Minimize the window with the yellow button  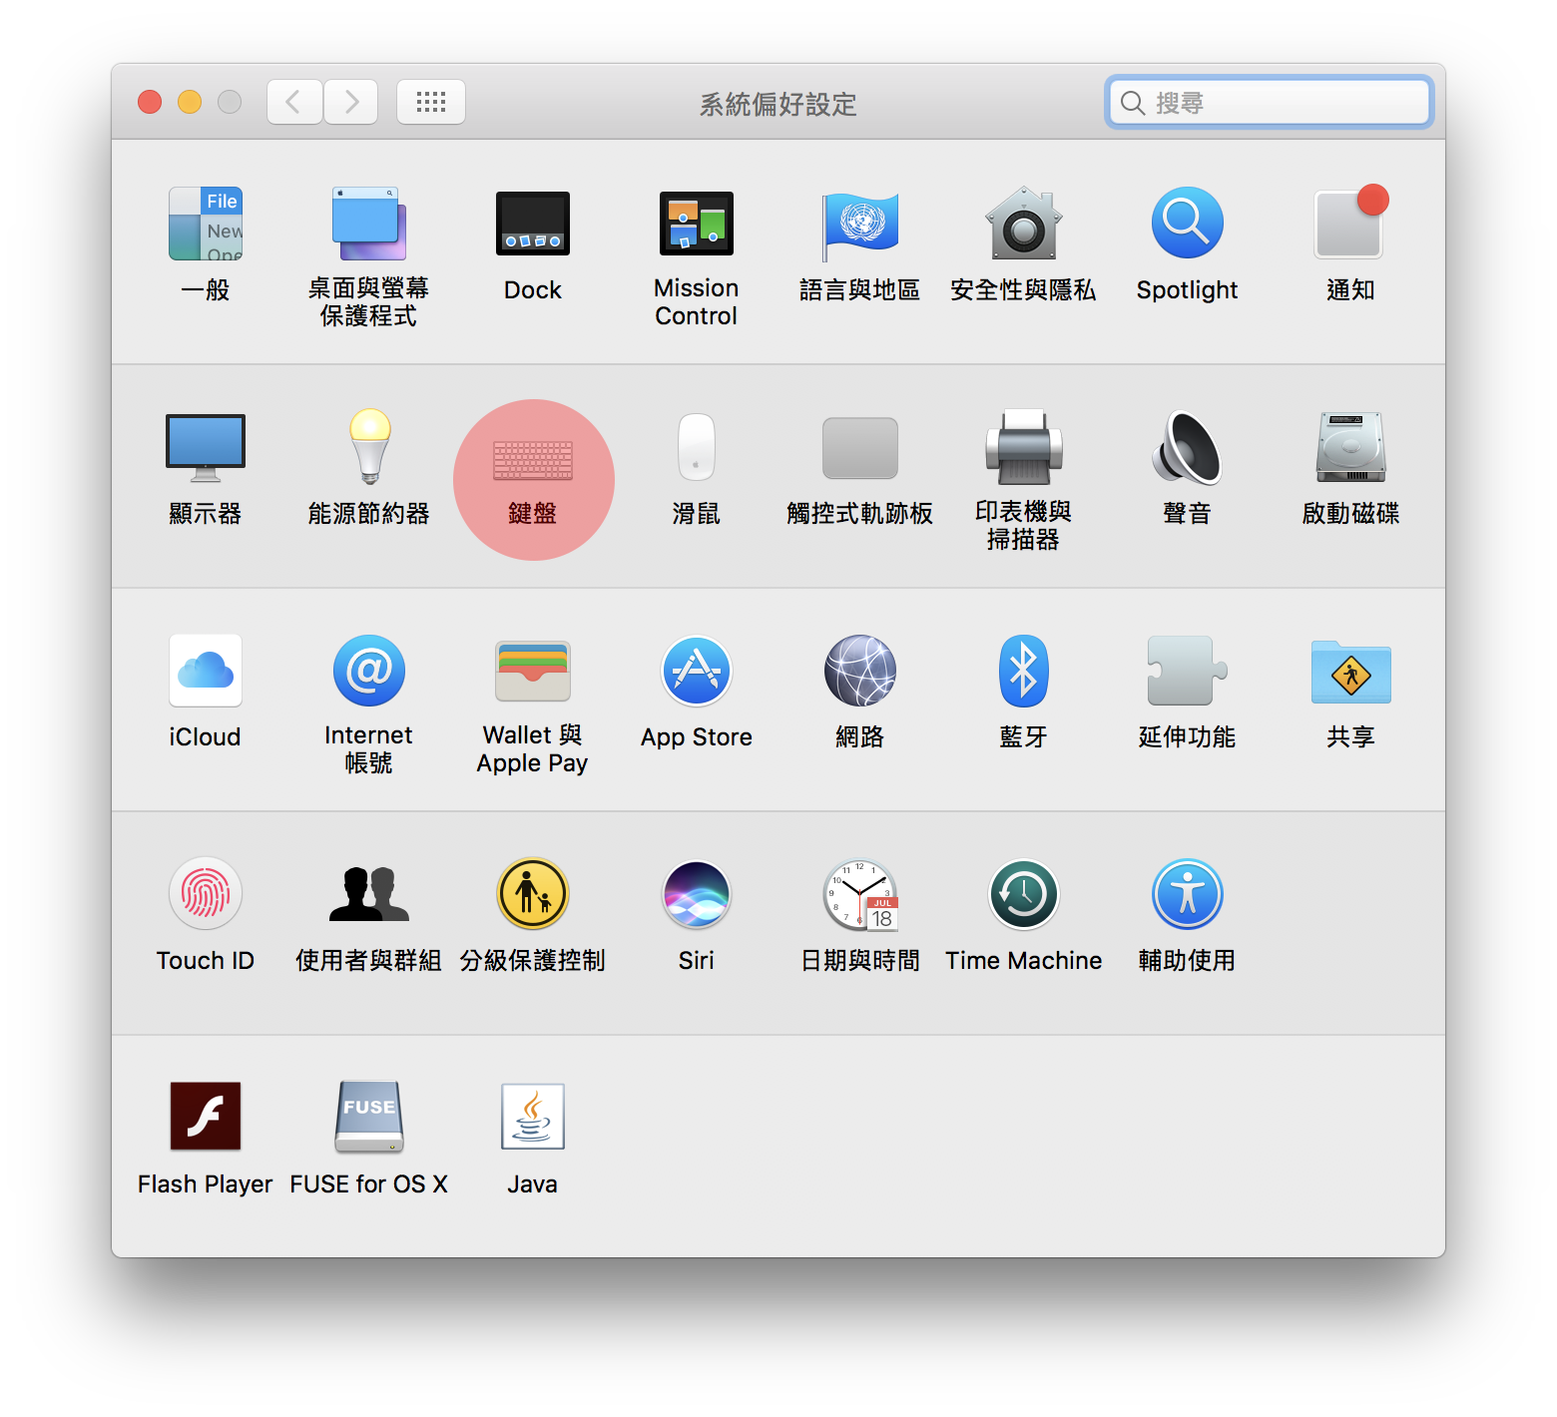coord(190,102)
